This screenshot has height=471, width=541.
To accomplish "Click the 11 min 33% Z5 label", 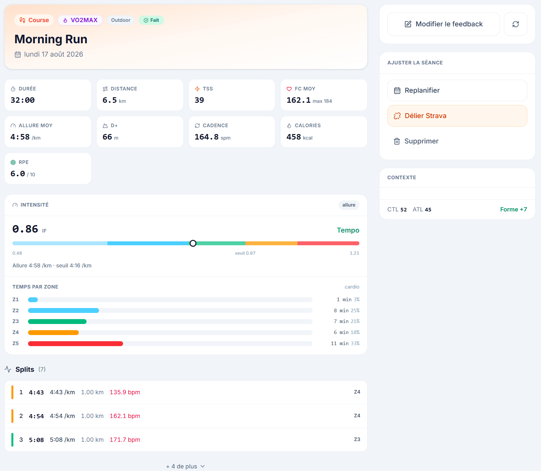I will pyautogui.click(x=345, y=343).
